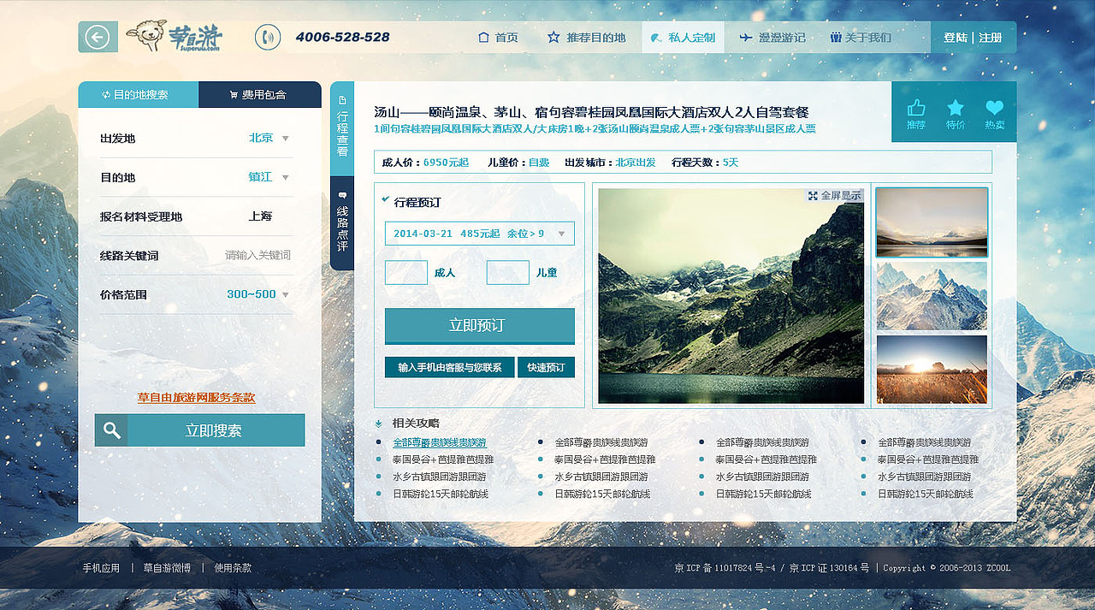Click the 成人 quantity input field
Screen dimensions: 1095x610
406,272
